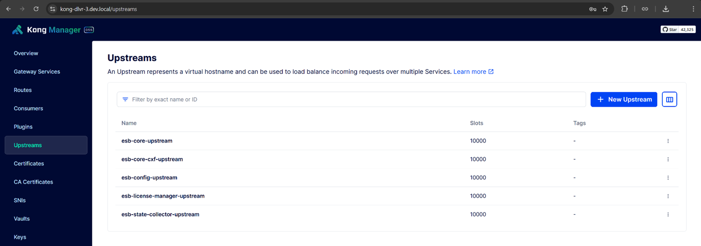
Task: Open browser downloads icon
Action: 666,9
